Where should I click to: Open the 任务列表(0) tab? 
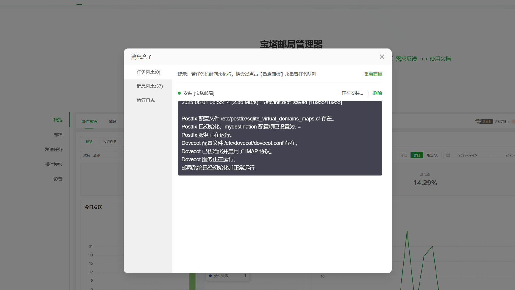[148, 72]
